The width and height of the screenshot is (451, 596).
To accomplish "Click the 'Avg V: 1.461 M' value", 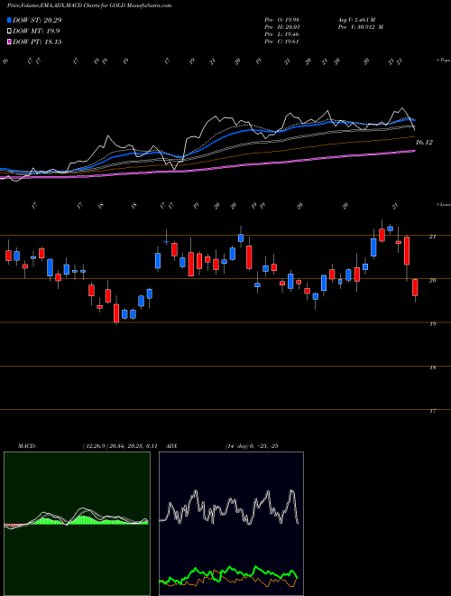I will (356, 19).
